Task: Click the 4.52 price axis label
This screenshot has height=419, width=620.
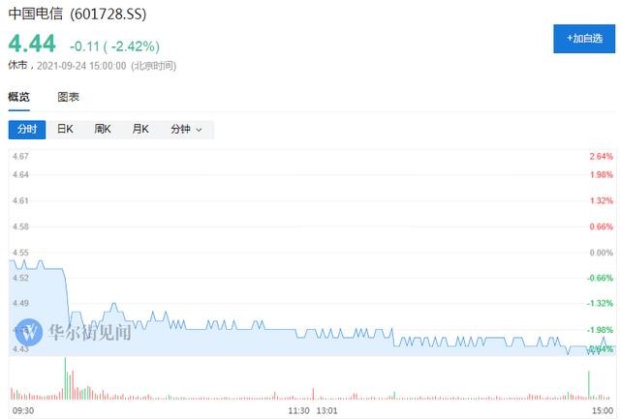Action: click(20, 278)
